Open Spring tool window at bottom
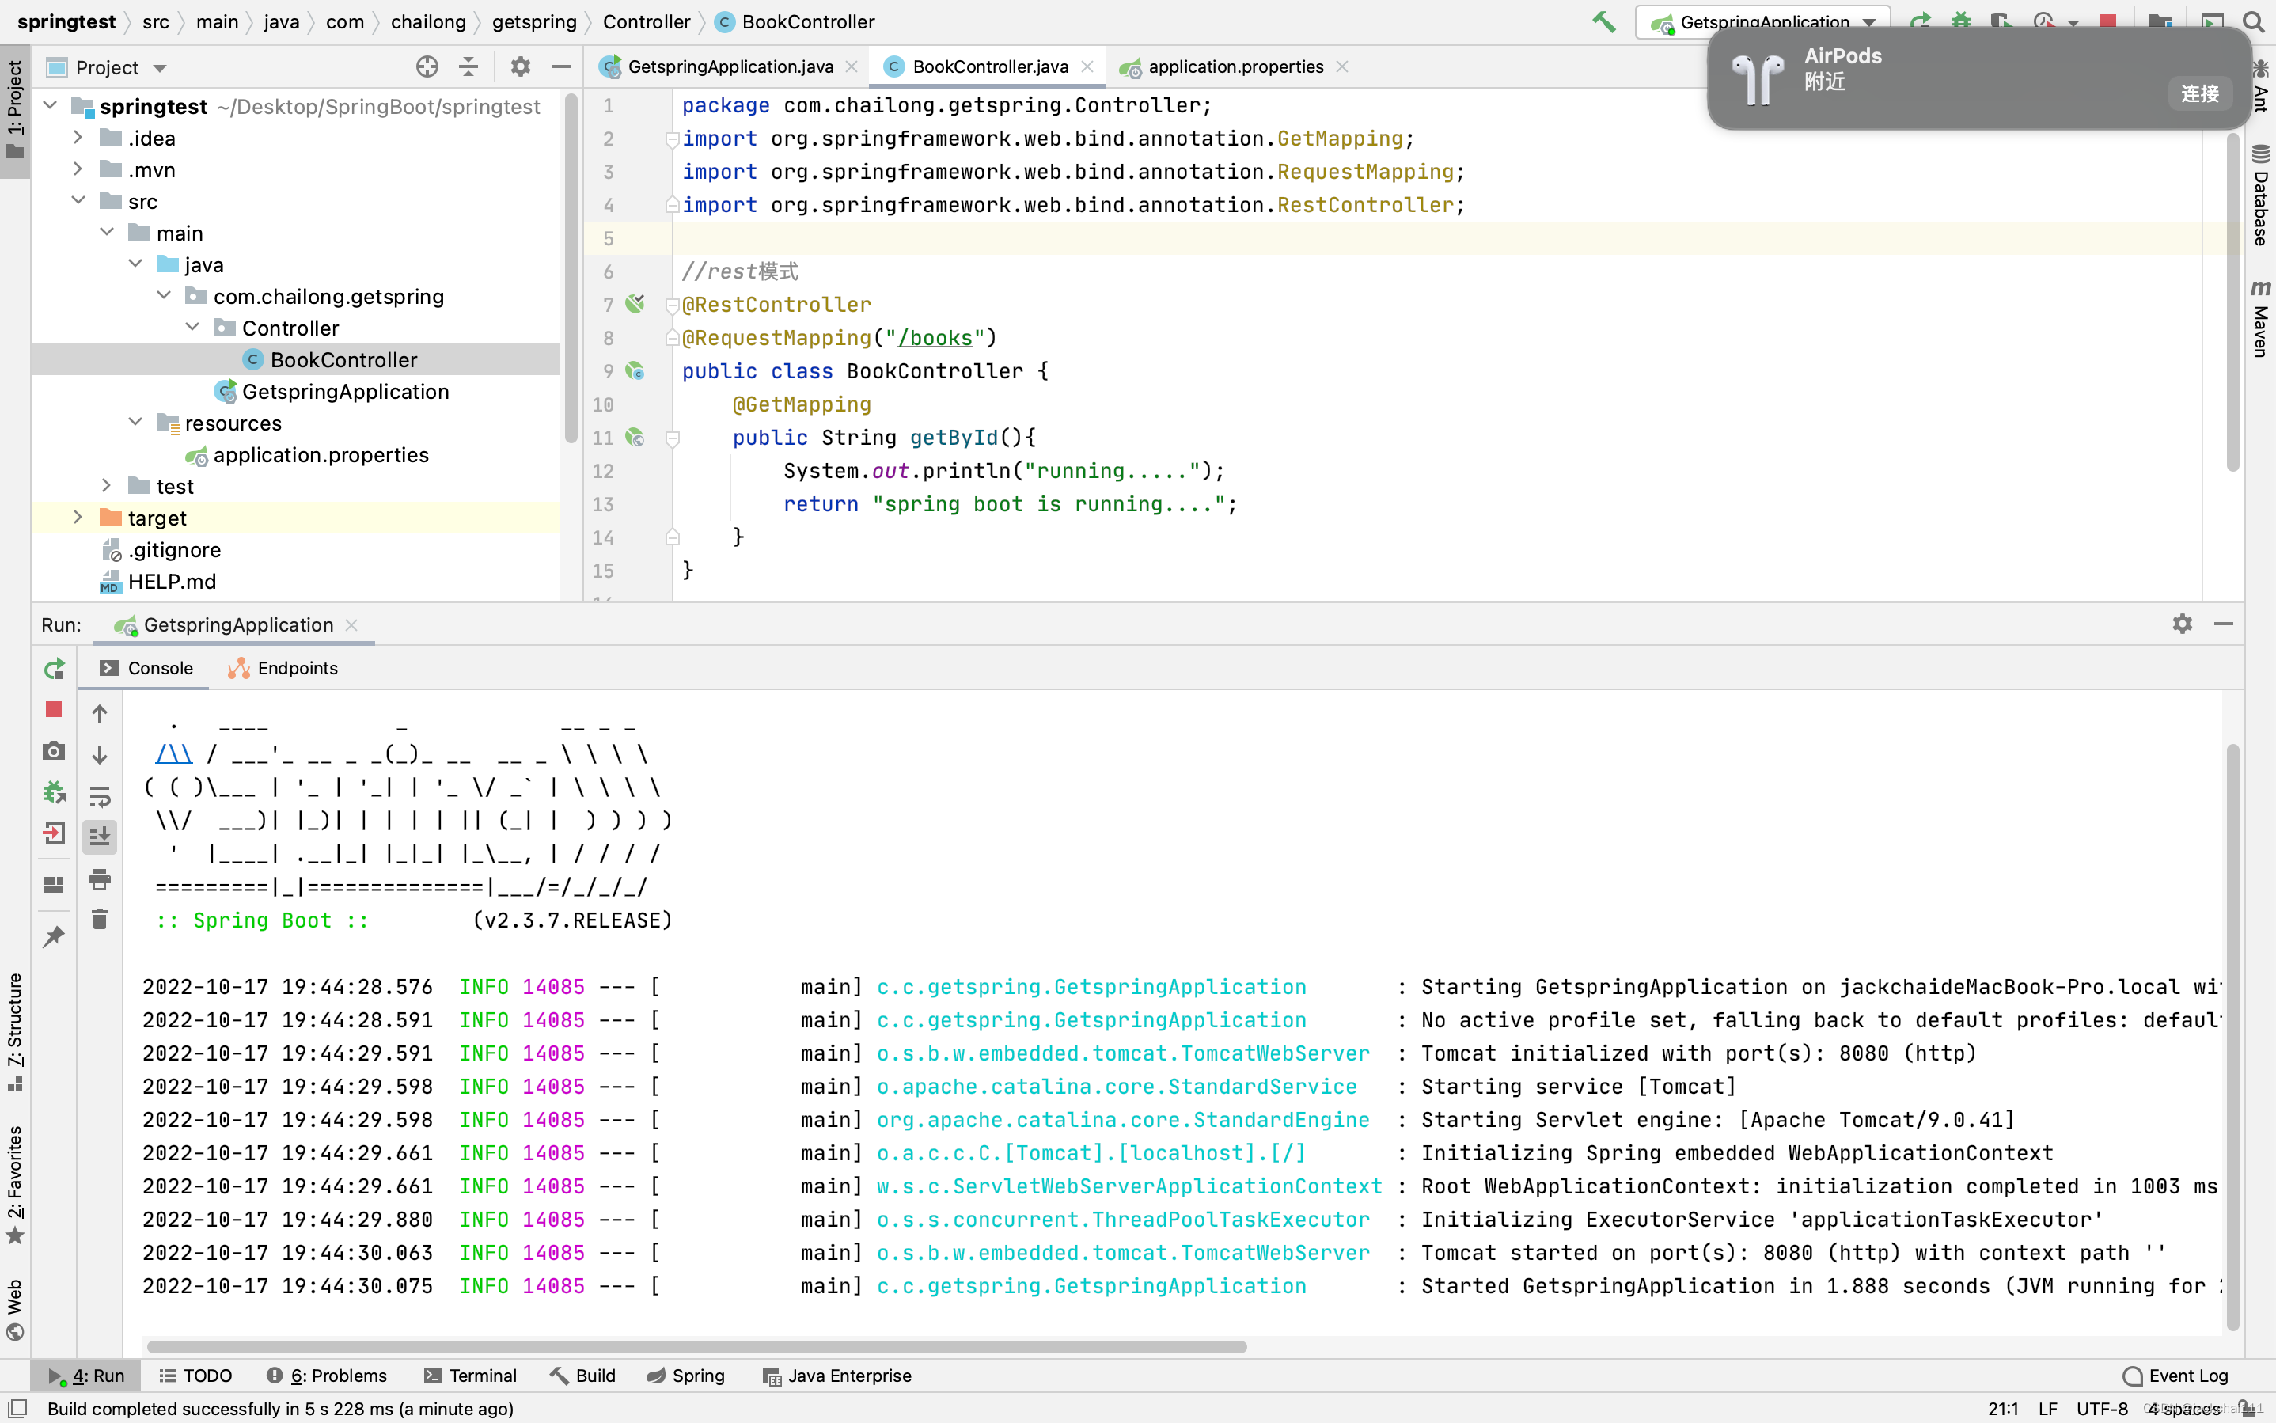Screen dimensions: 2276x1423 (686, 1376)
